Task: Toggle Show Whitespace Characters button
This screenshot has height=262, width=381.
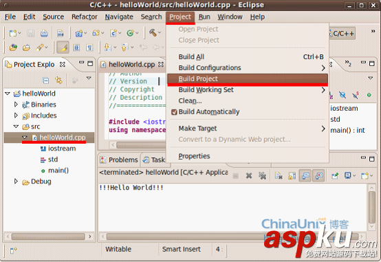Action: pos(89,47)
